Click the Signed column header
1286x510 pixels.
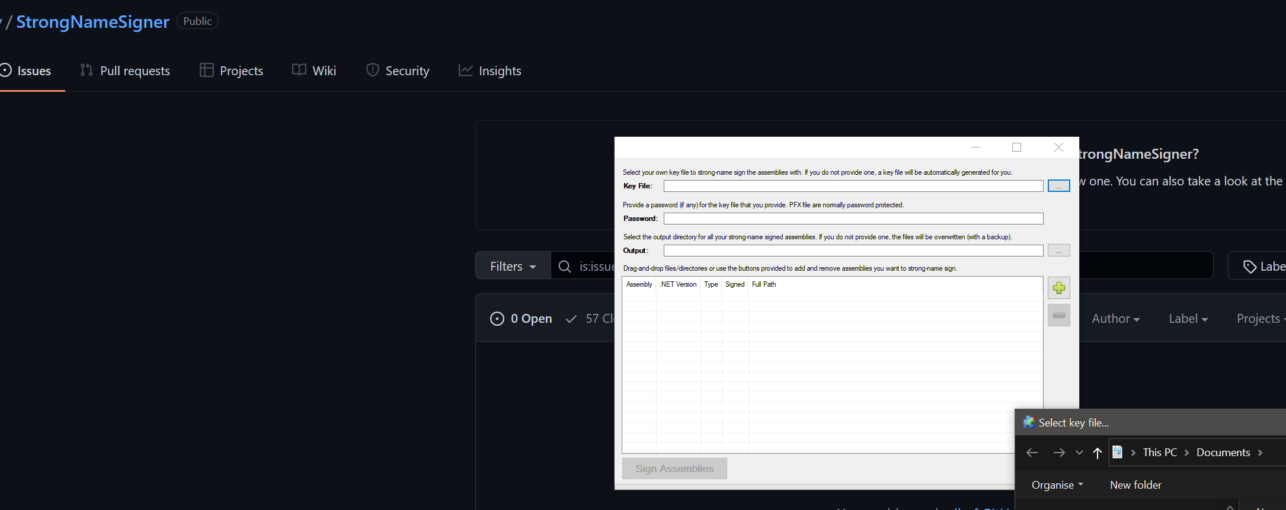point(735,284)
